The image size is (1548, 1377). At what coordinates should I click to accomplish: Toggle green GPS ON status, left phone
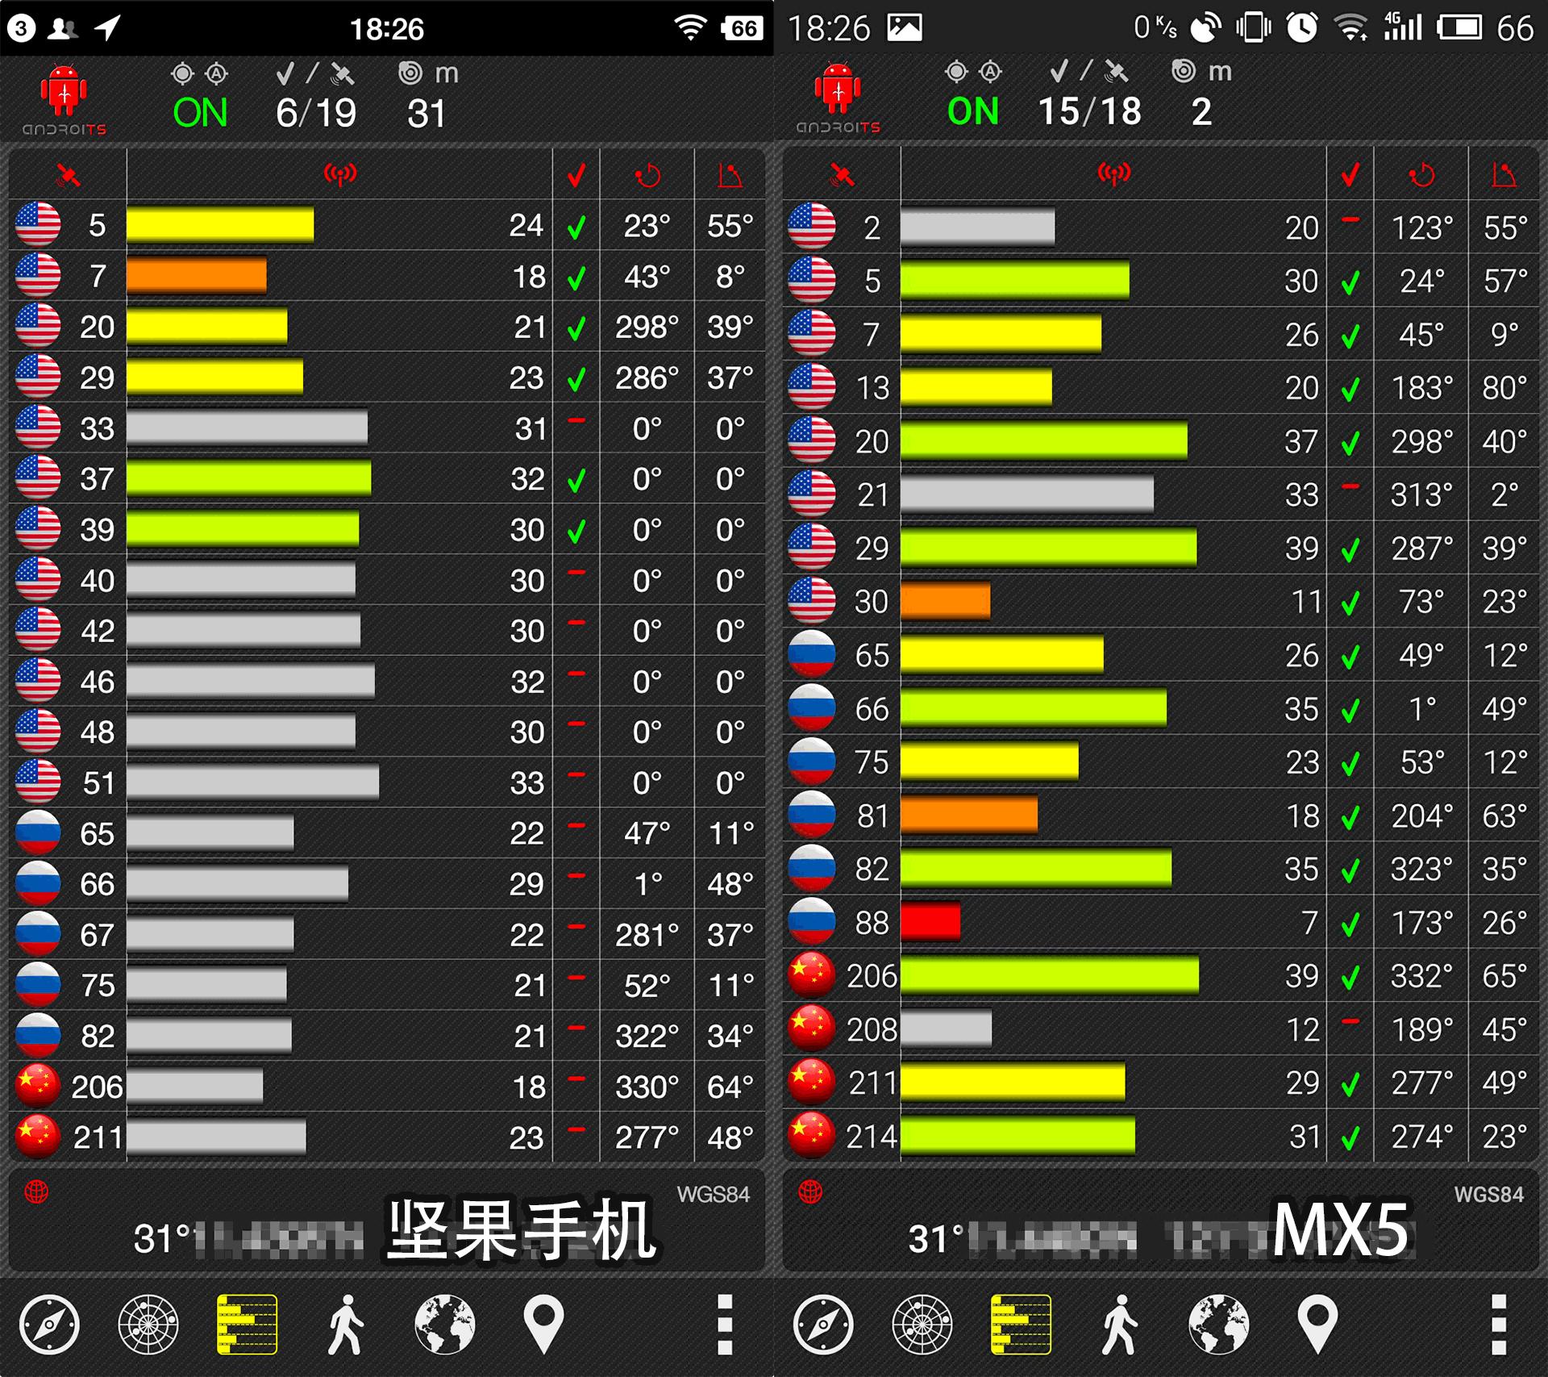tap(200, 113)
